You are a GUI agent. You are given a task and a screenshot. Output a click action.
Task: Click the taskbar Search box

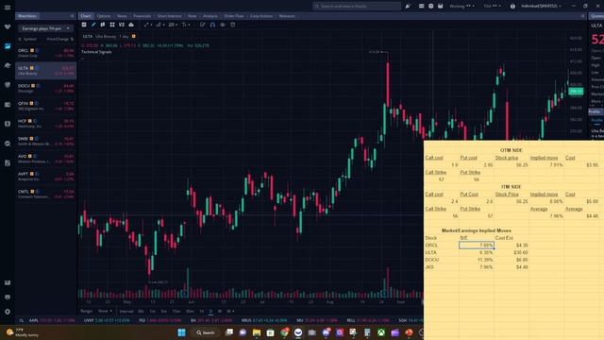206,332
